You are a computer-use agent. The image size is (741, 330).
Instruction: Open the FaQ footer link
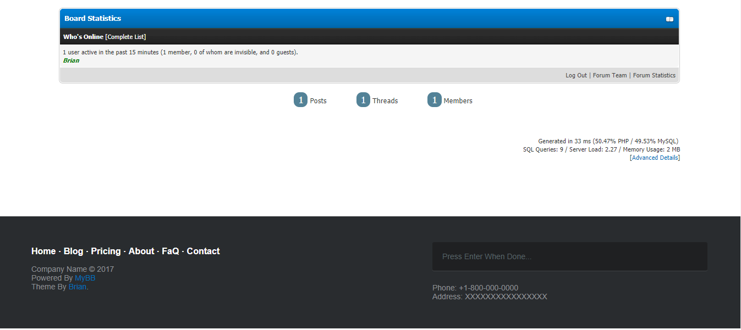point(170,251)
